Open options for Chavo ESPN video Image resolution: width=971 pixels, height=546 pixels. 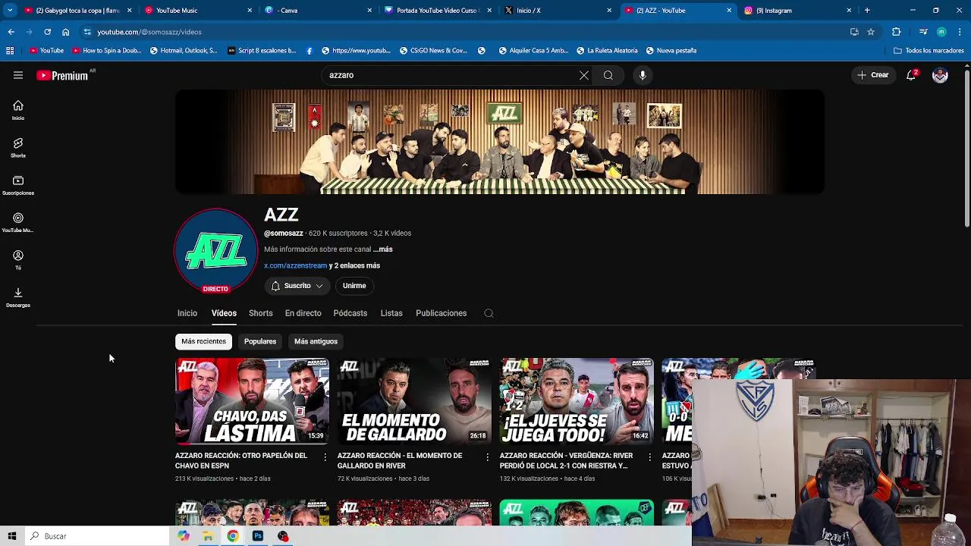tap(325, 457)
